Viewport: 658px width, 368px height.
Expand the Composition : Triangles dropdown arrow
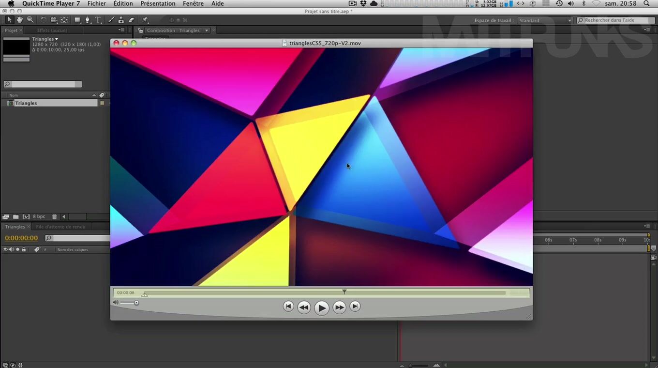(207, 30)
